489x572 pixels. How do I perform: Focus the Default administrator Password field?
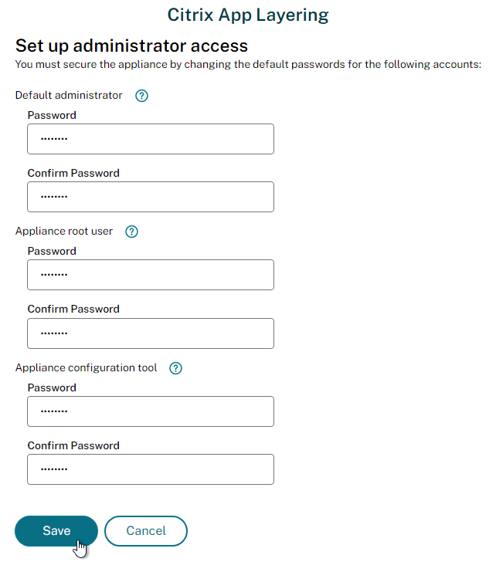[151, 139]
